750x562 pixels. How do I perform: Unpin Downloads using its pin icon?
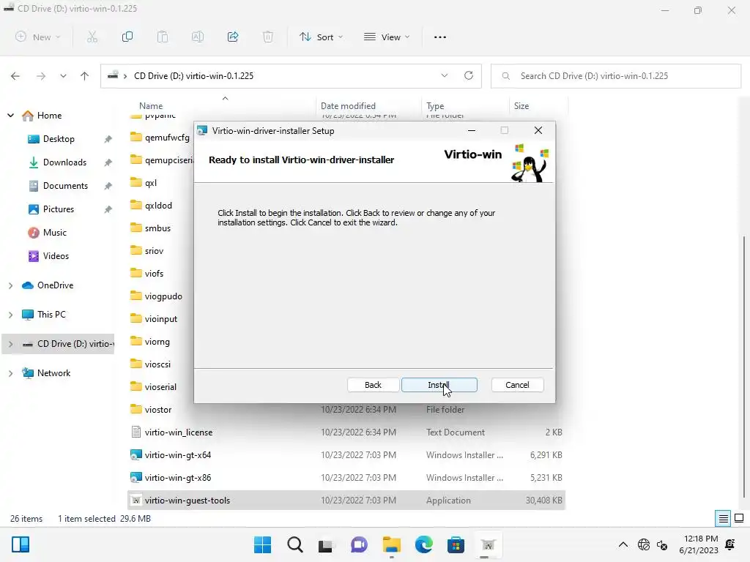[x=108, y=162]
